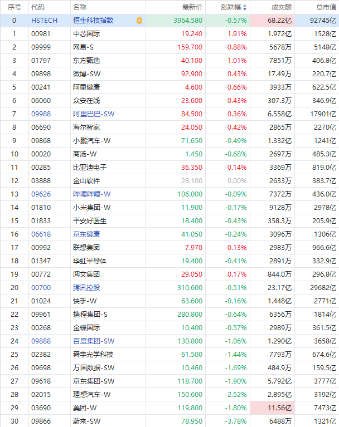Click 1.91% change cell
This screenshot has height=427, width=339.
coord(227,34)
